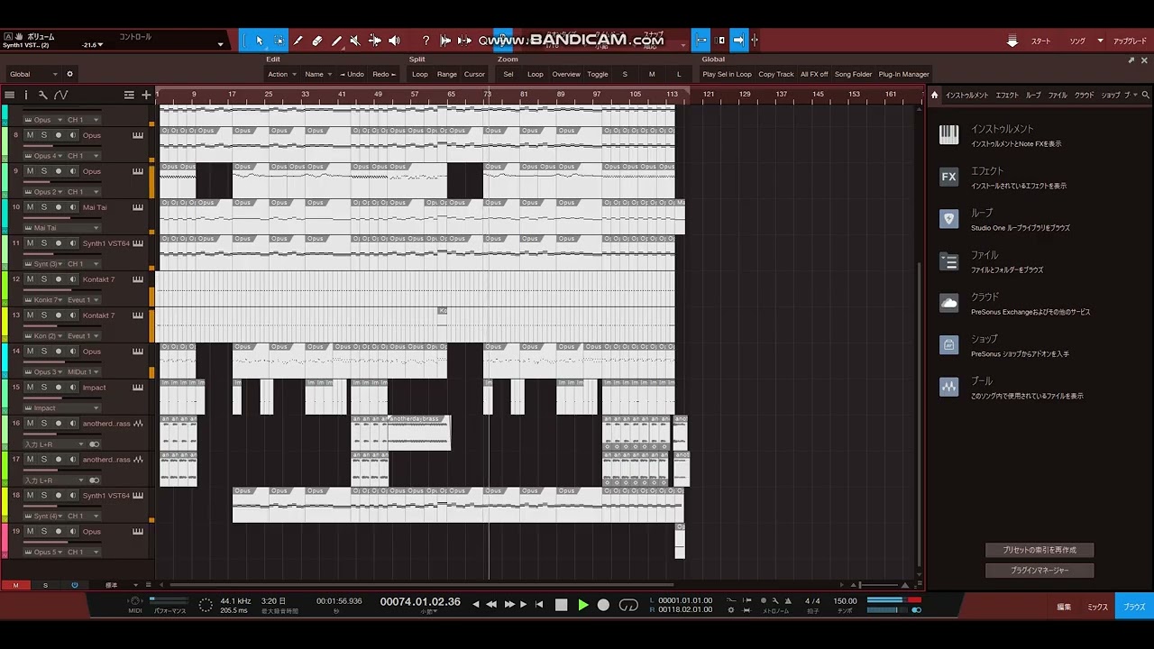Pick the Eraser tool
Image resolution: width=1154 pixels, height=649 pixels.
point(317,41)
